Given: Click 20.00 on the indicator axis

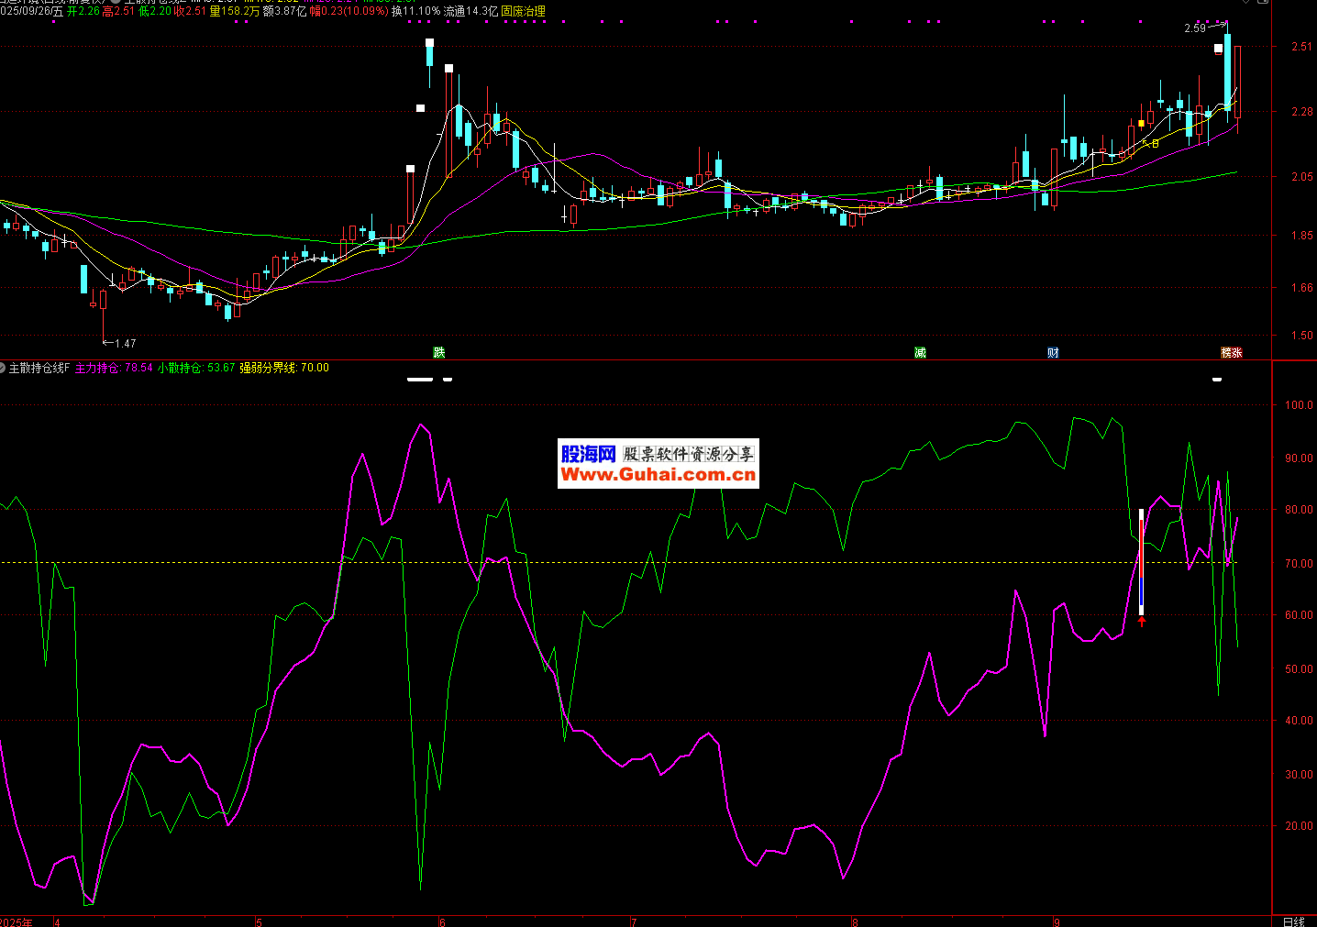Looking at the screenshot, I should [x=1299, y=826].
